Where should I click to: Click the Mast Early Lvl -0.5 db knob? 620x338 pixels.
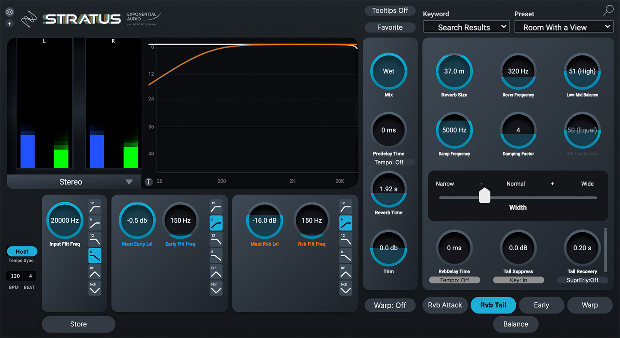[137, 221]
